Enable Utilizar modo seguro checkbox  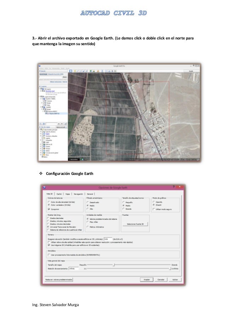[154, 209]
